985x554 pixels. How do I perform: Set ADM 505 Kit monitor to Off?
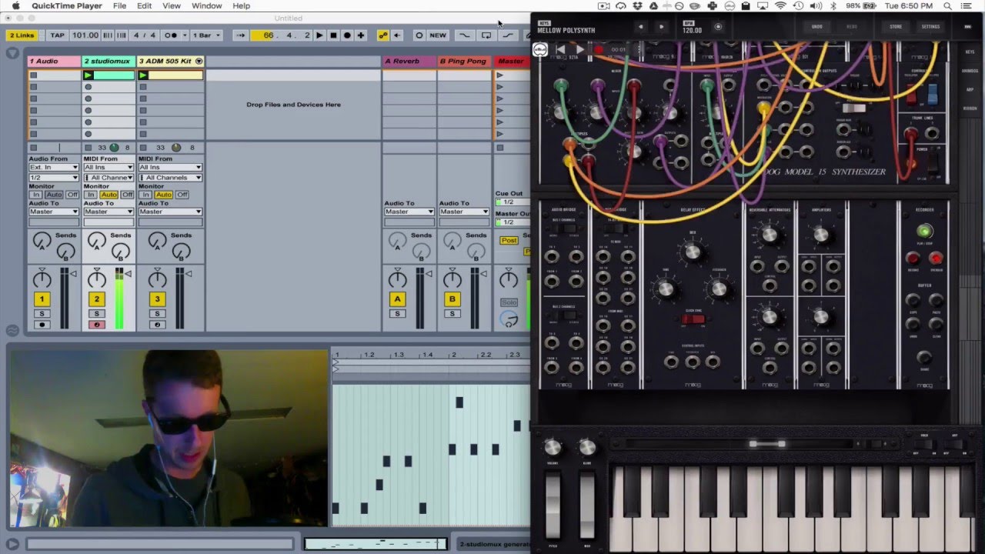(182, 195)
